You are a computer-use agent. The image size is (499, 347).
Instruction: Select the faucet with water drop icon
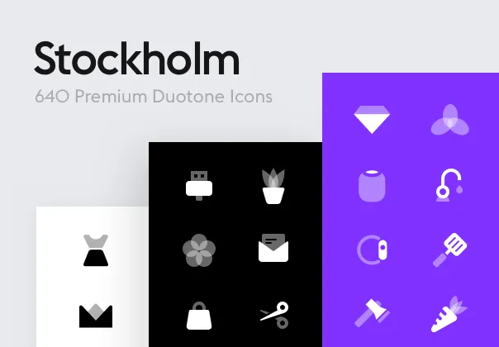tap(449, 185)
